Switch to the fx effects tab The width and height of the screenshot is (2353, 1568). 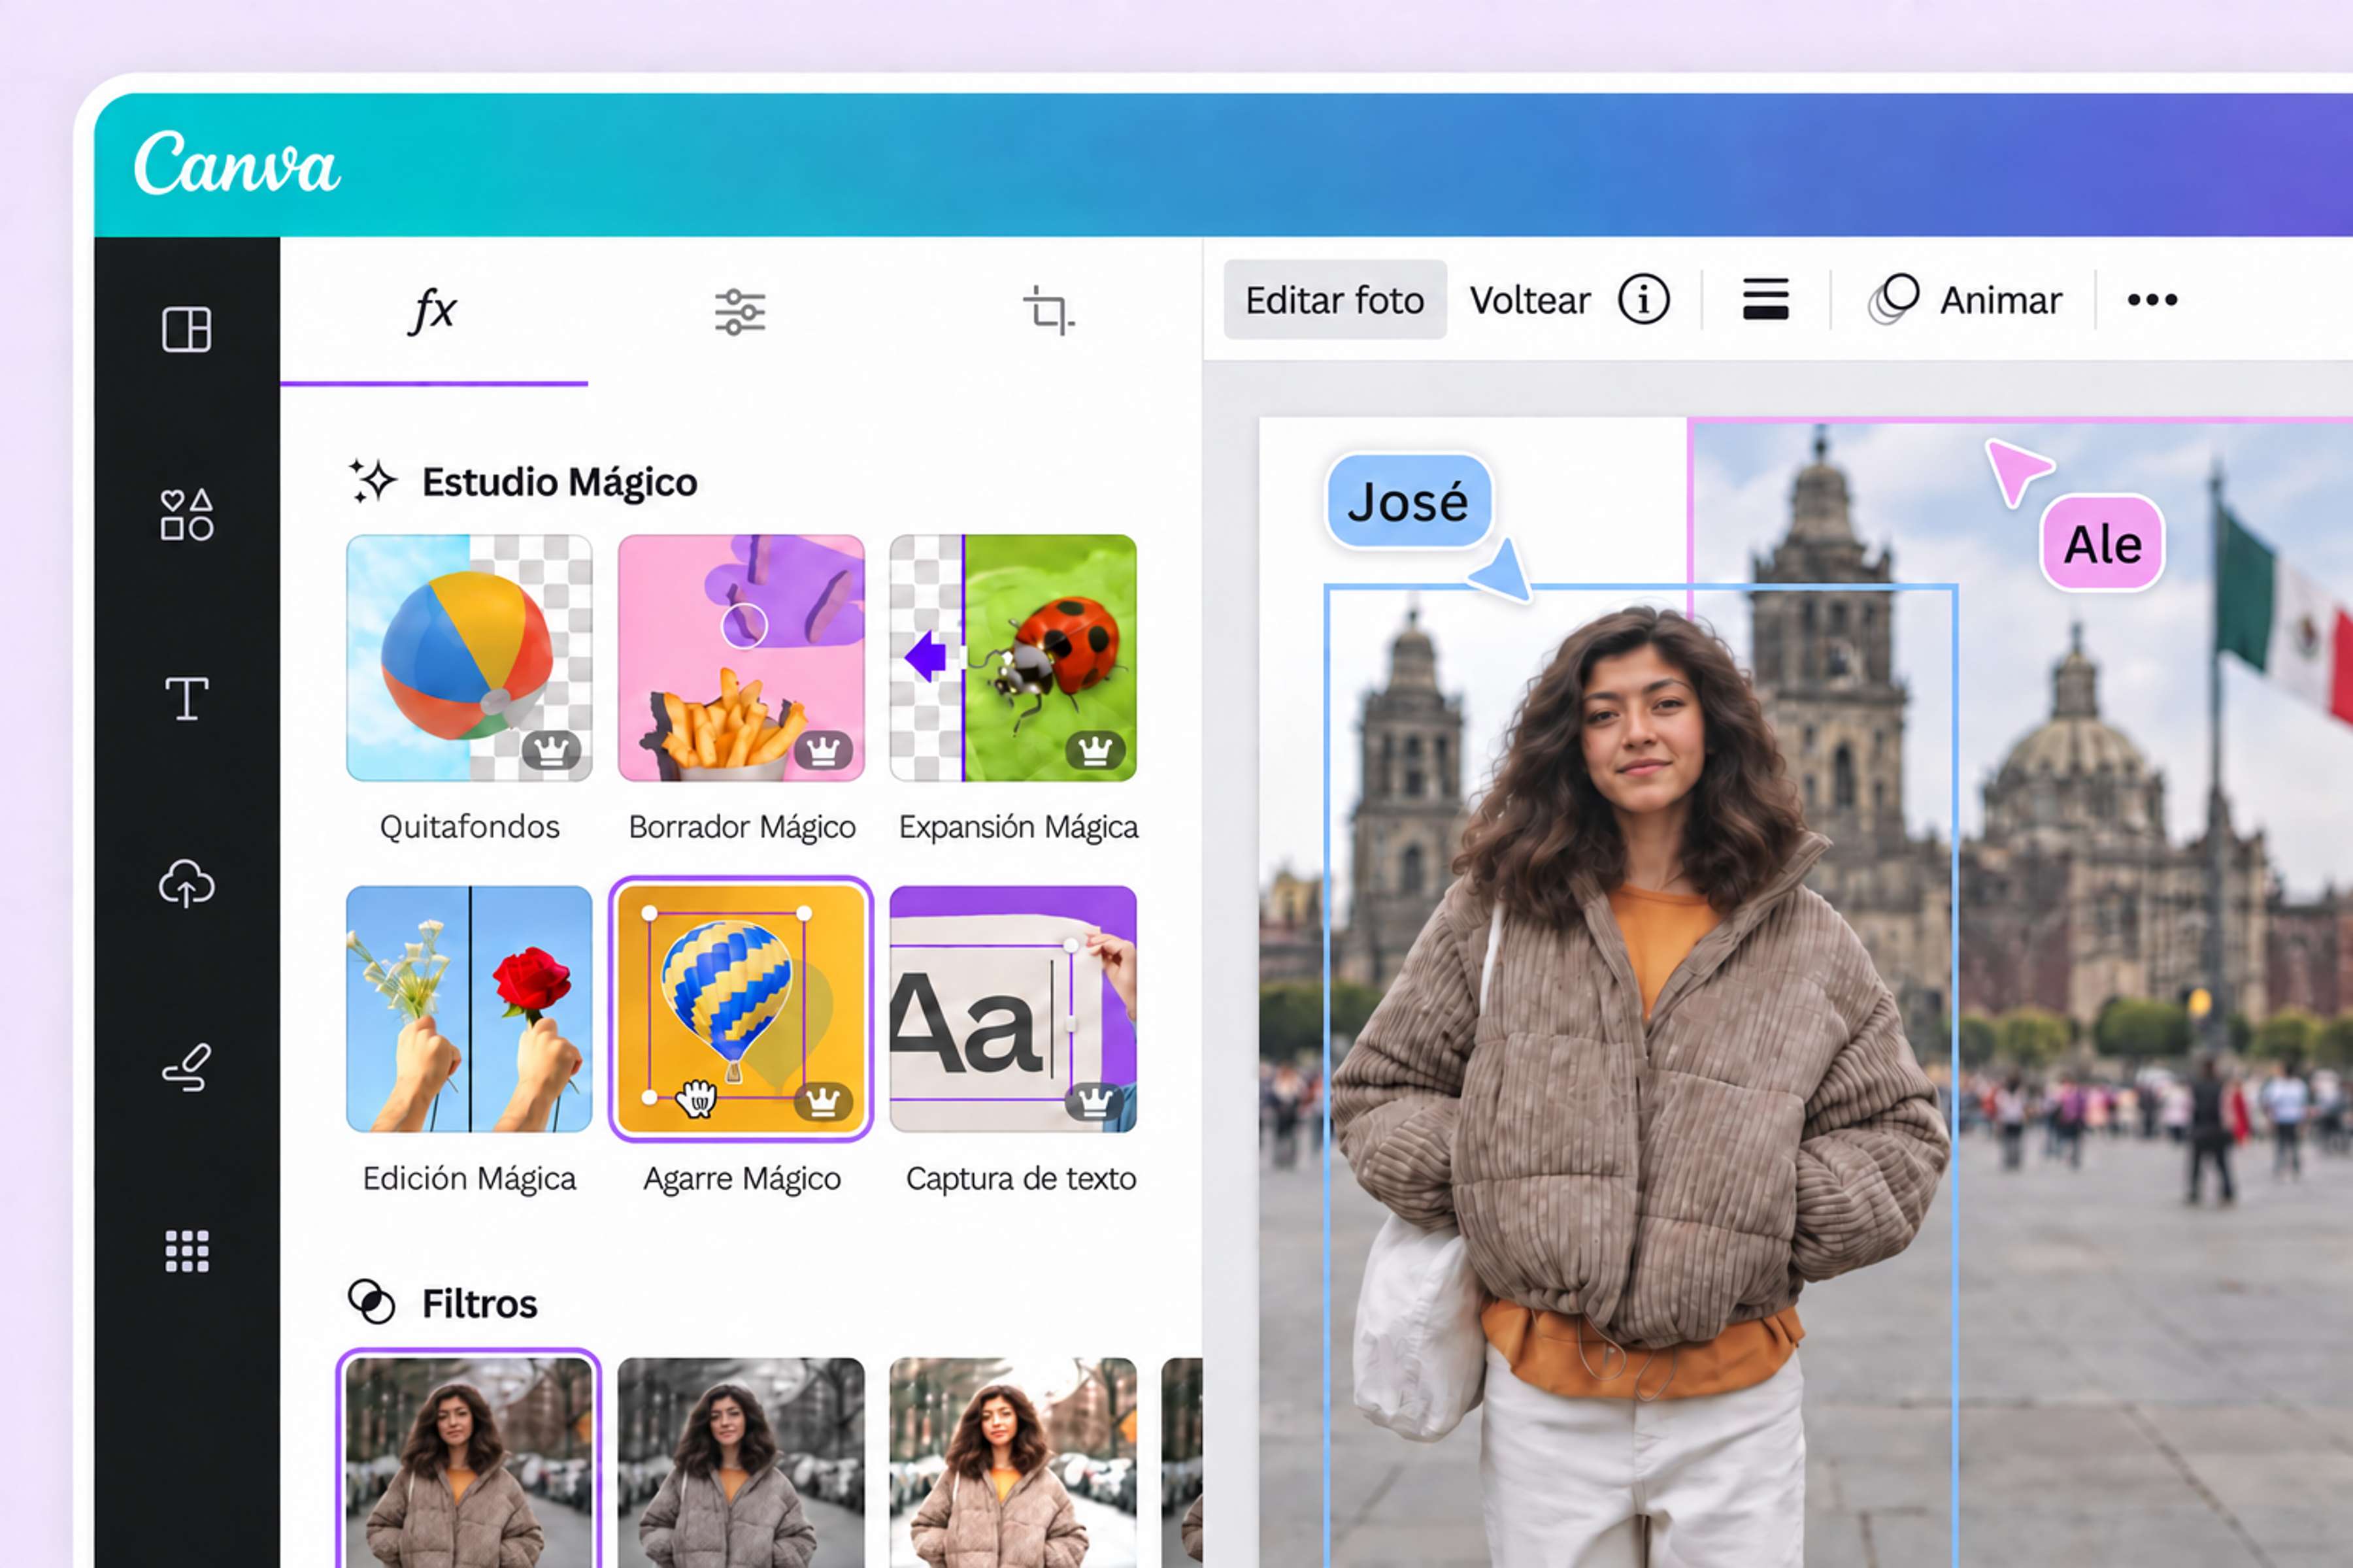[x=433, y=311]
